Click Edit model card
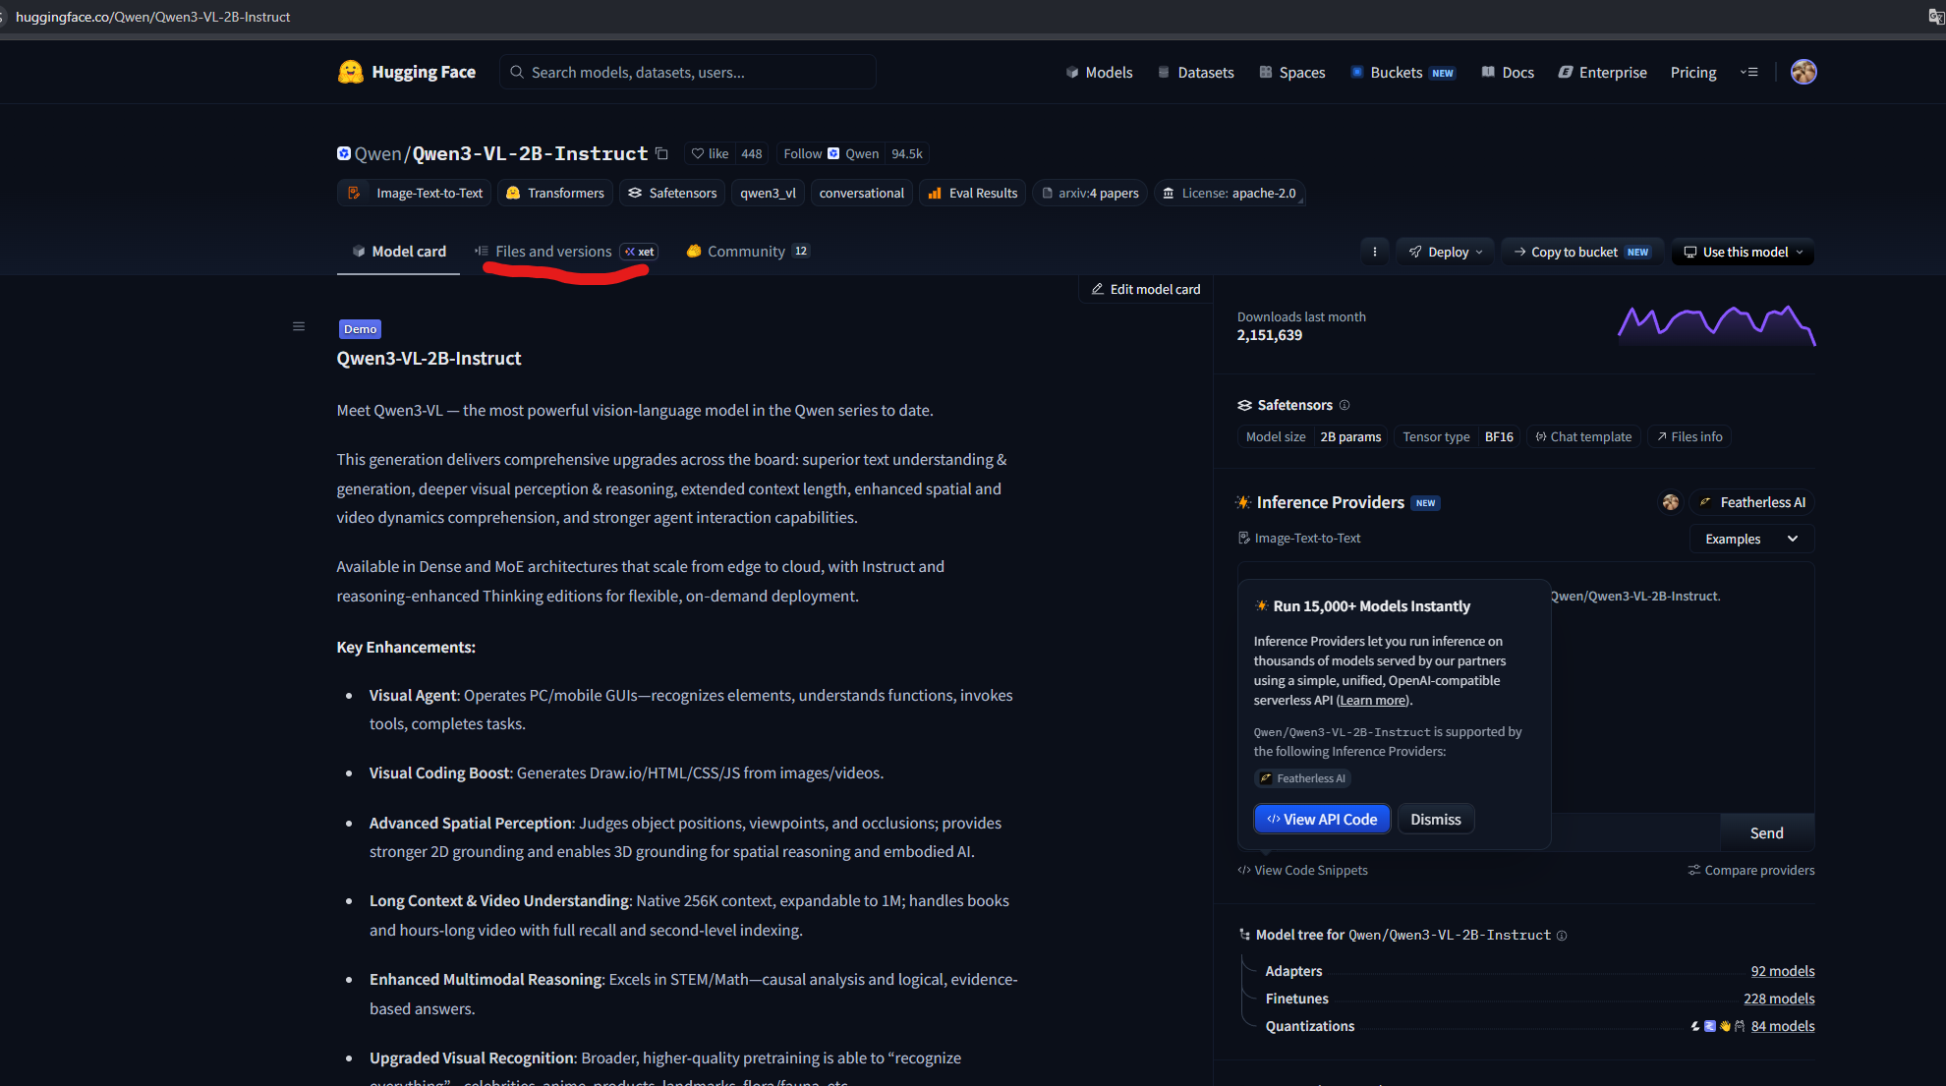The height and width of the screenshot is (1086, 1946). click(1146, 289)
